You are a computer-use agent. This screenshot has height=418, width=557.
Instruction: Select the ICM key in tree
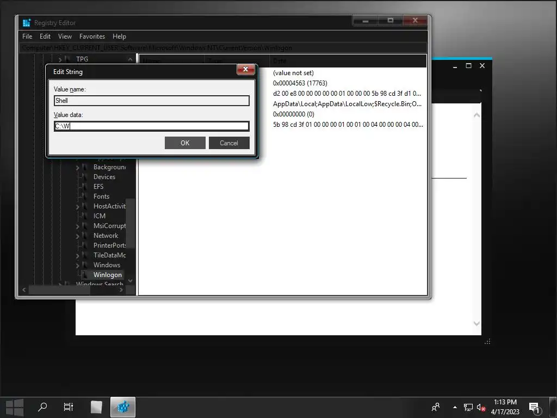click(x=99, y=216)
